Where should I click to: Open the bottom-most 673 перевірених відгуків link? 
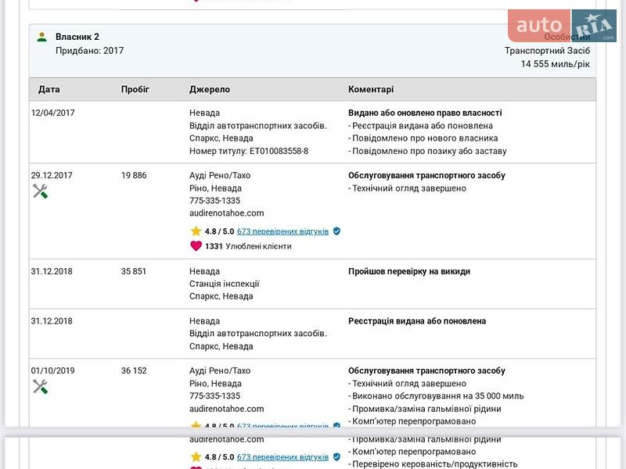tap(282, 457)
